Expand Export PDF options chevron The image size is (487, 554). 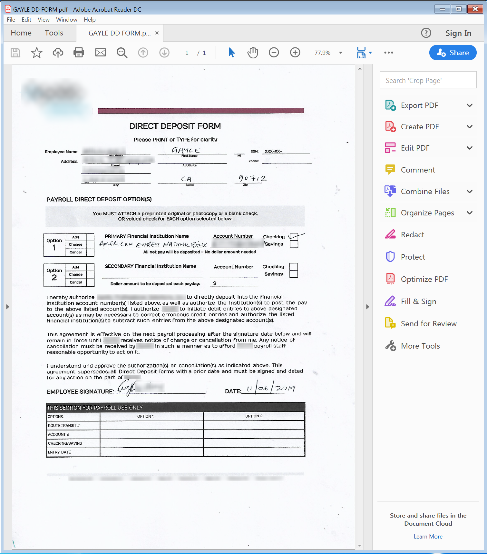coord(470,105)
